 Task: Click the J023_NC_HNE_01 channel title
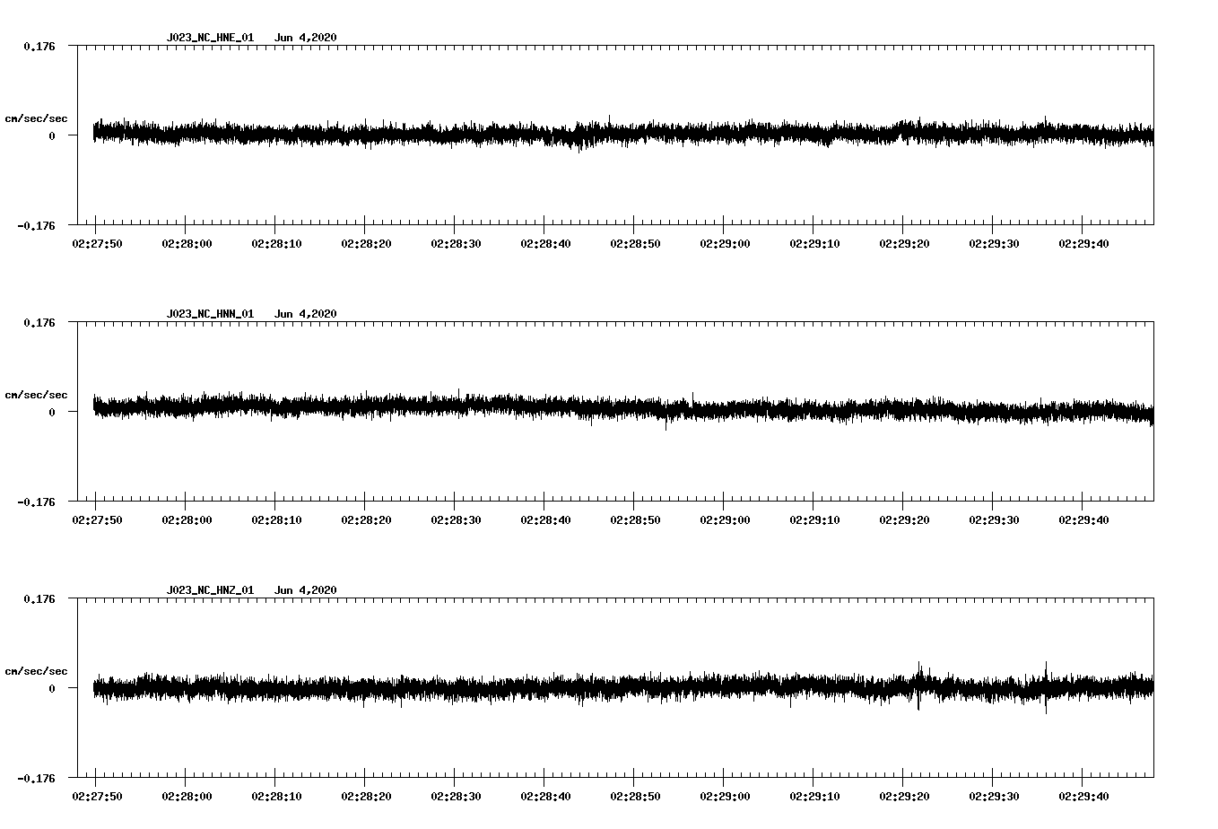click(x=210, y=38)
